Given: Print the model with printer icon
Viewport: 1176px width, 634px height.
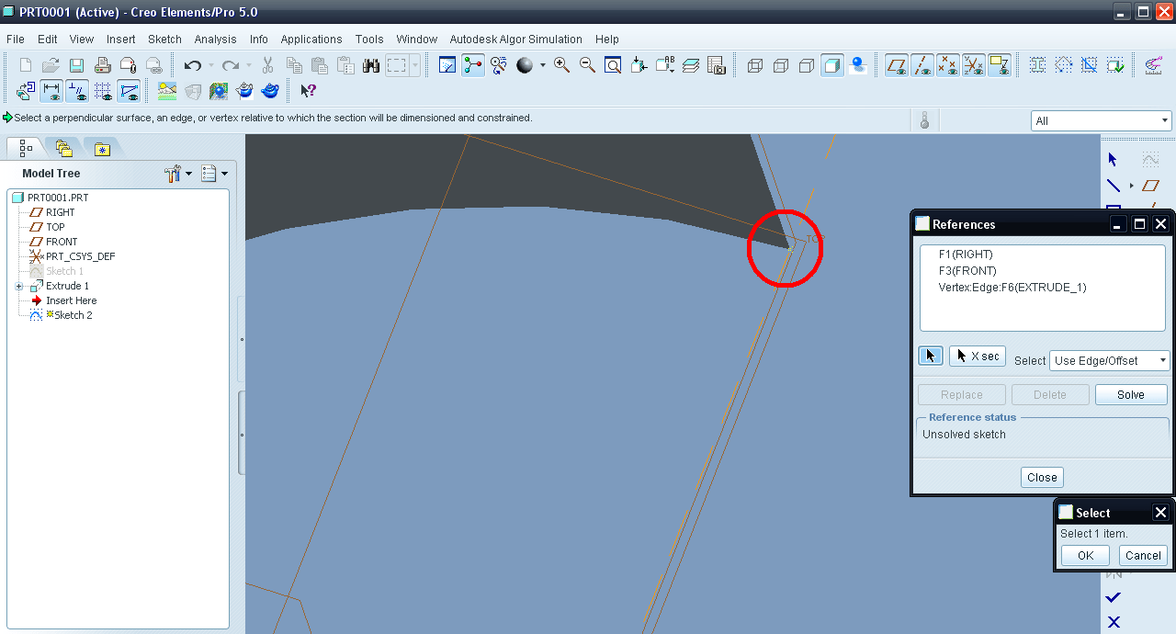Looking at the screenshot, I should tap(103, 65).
